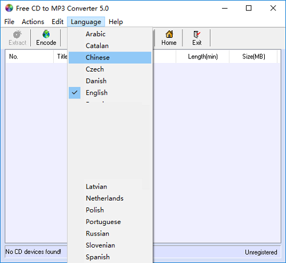Open the Edit menu
Viewport: 286px width, 263px height.
57,22
